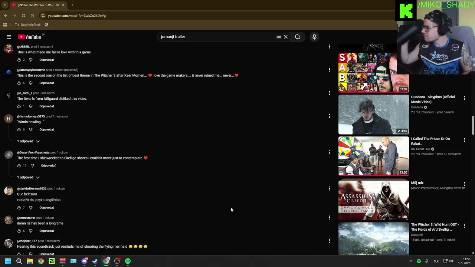The image size is (475, 267).
Task: Focus the 'jumanji trailer' search field
Action: coord(217,37)
